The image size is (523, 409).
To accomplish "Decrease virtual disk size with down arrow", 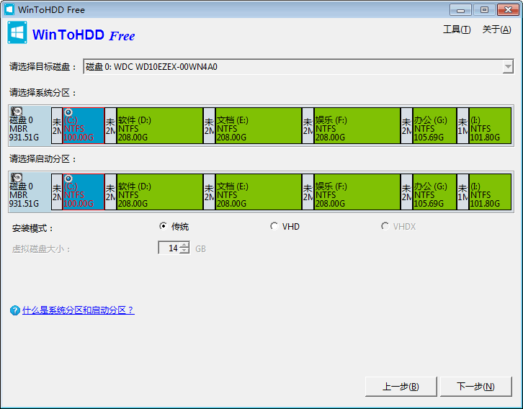I will [x=185, y=251].
